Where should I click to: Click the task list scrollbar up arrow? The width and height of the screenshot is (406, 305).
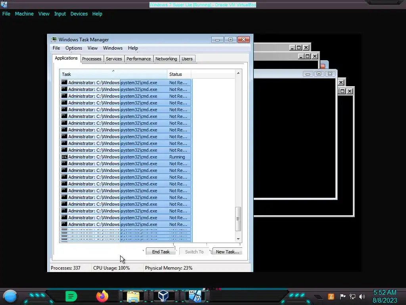coord(238,73)
